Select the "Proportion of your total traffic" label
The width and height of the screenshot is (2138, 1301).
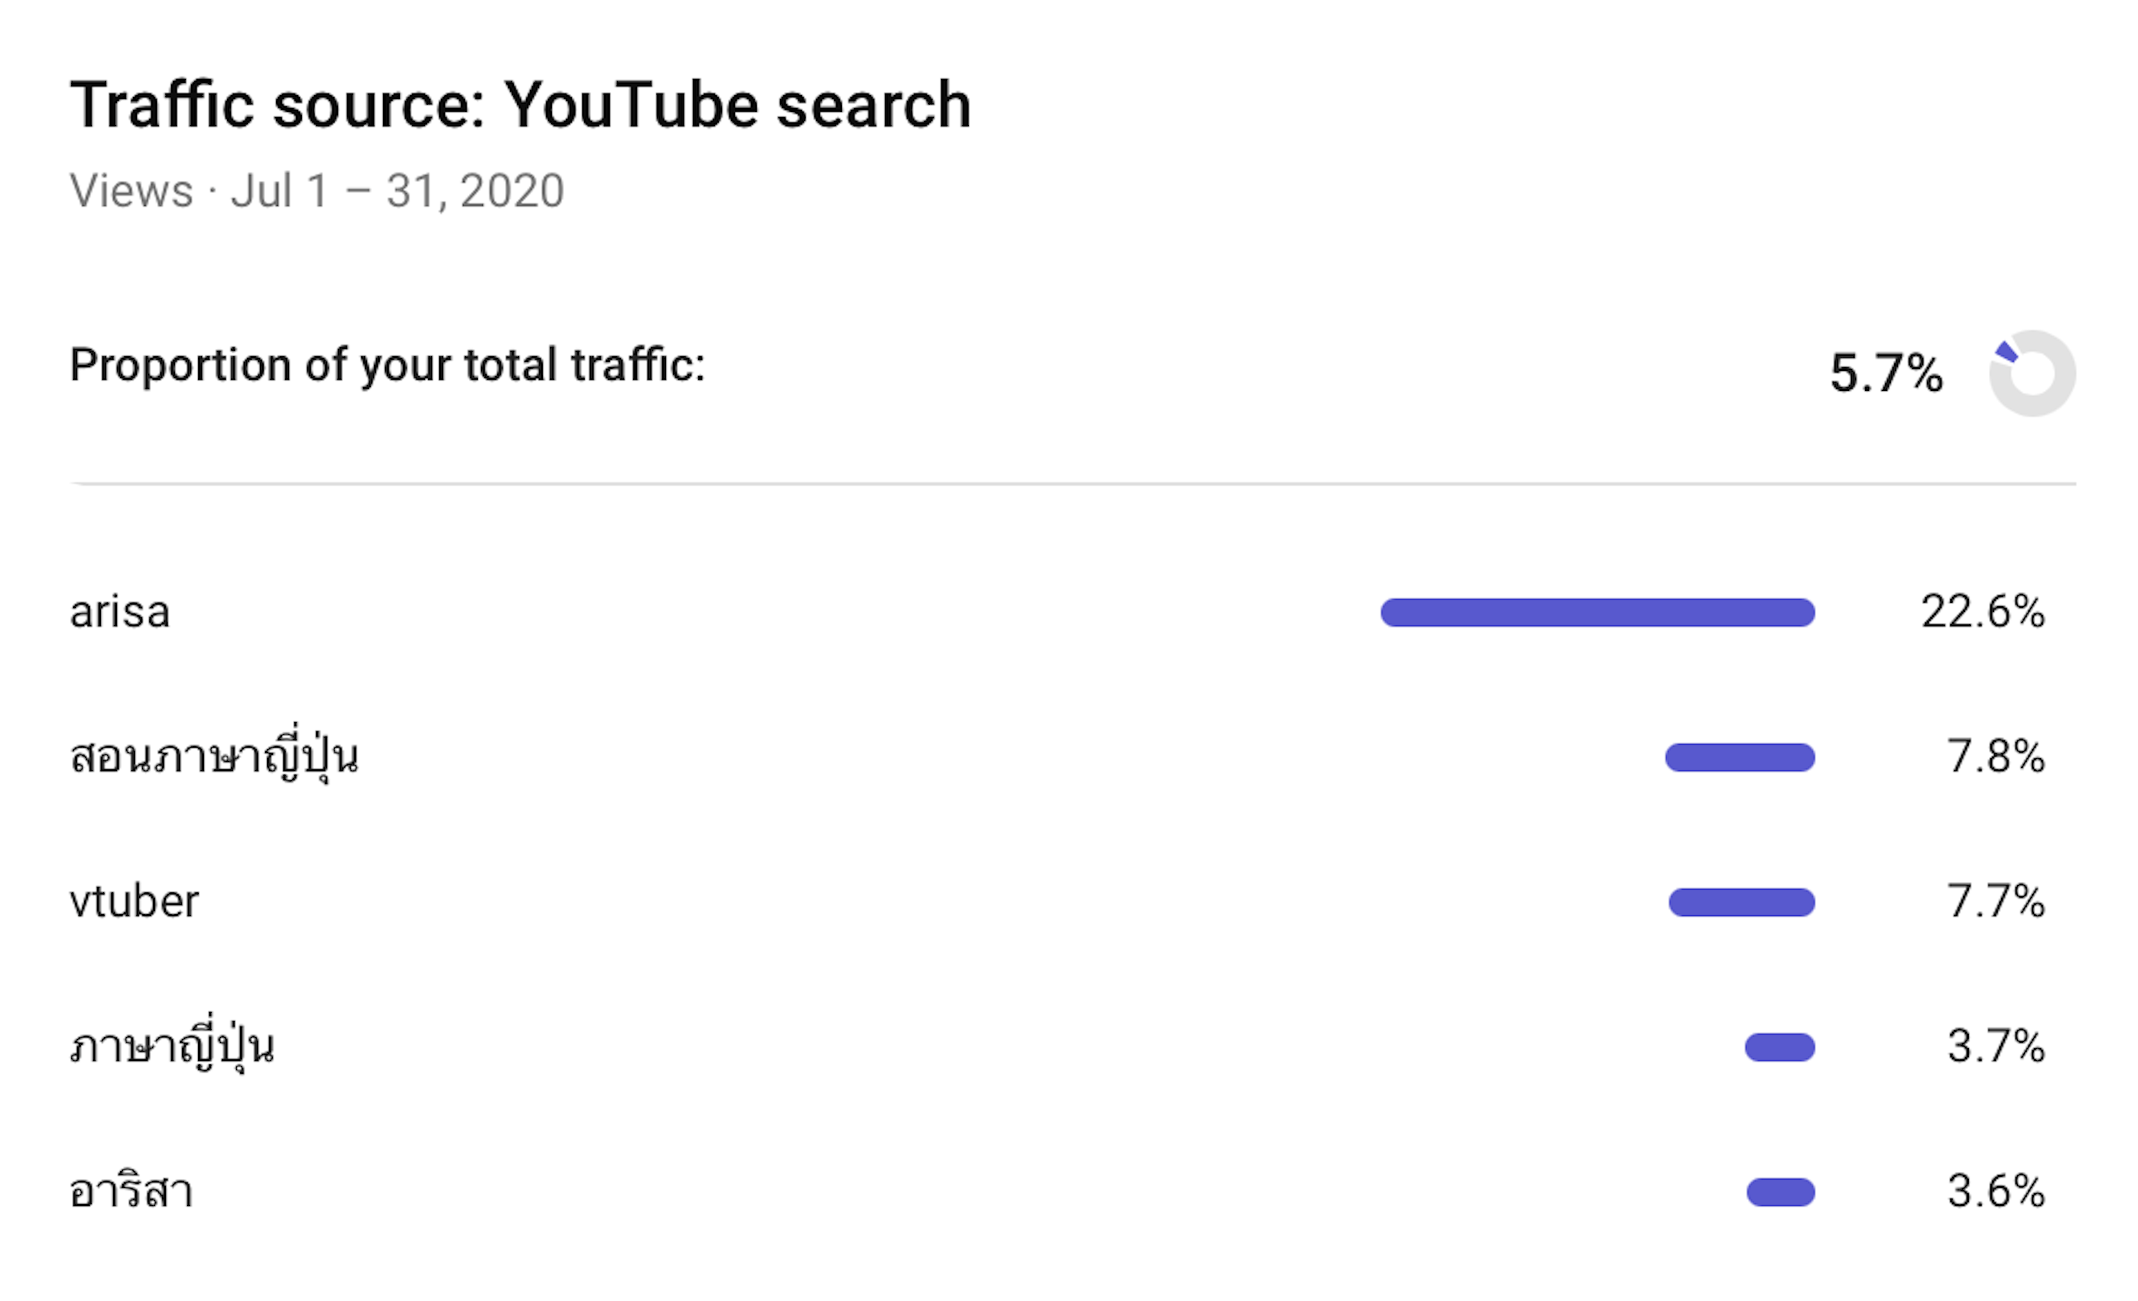[387, 365]
